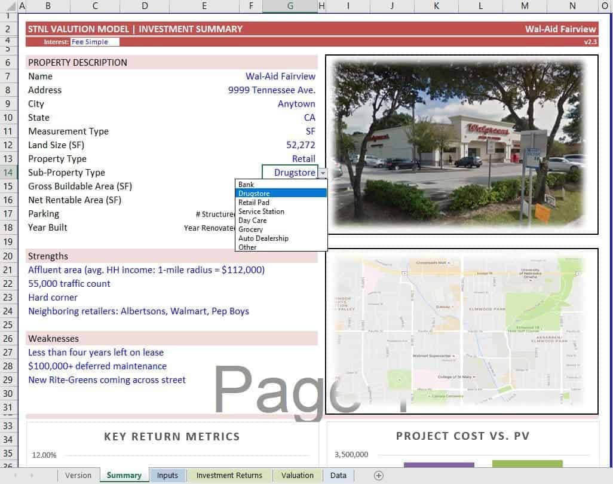613x484 pixels.
Task: Select the Affluent area strength text
Action: coord(146,269)
